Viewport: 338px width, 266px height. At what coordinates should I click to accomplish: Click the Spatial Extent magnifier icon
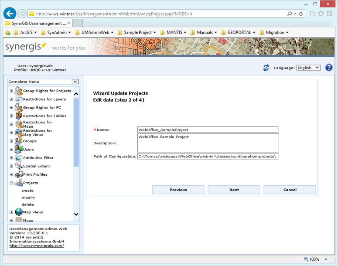click(19, 166)
